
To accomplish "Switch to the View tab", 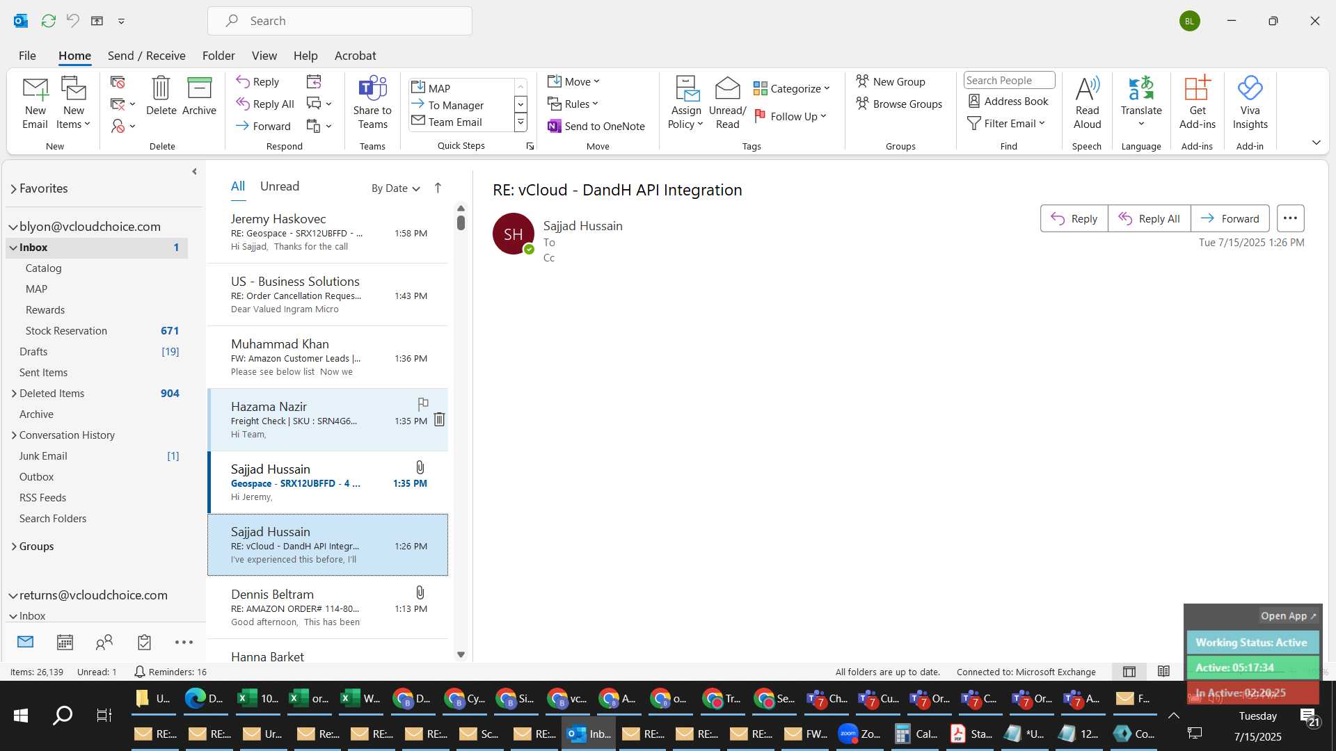I will pos(264,56).
